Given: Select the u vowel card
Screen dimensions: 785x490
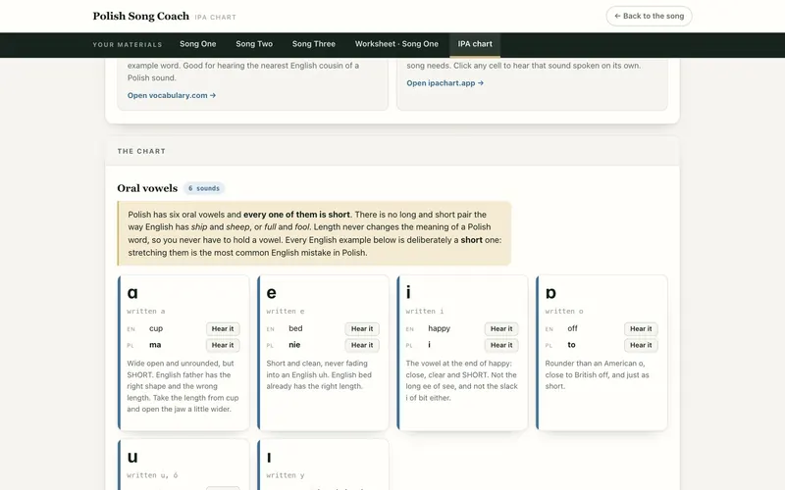Looking at the screenshot, I should pyautogui.click(x=183, y=465).
